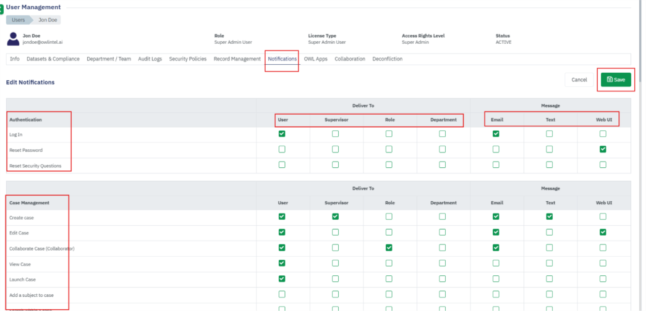
Task: Go to the Datasets & Compliance tab
Action: pos(53,59)
